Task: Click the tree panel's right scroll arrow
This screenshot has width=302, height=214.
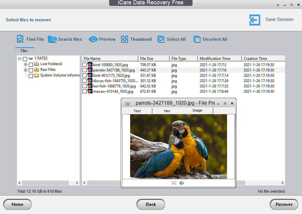Action: point(77,183)
